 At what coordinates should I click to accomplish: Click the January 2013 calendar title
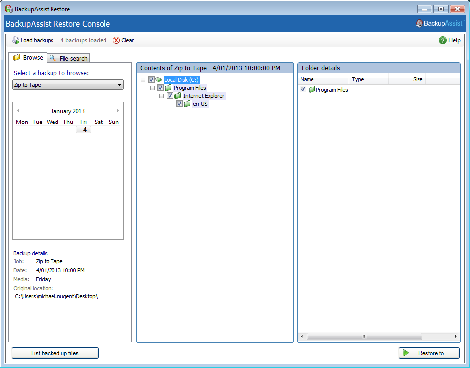(x=68, y=111)
